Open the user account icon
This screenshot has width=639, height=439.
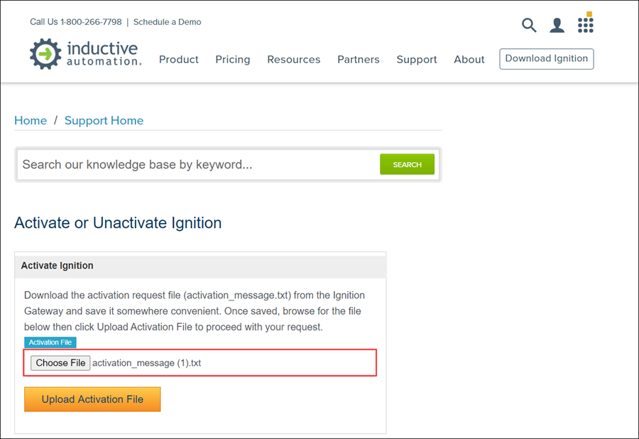pyautogui.click(x=557, y=26)
